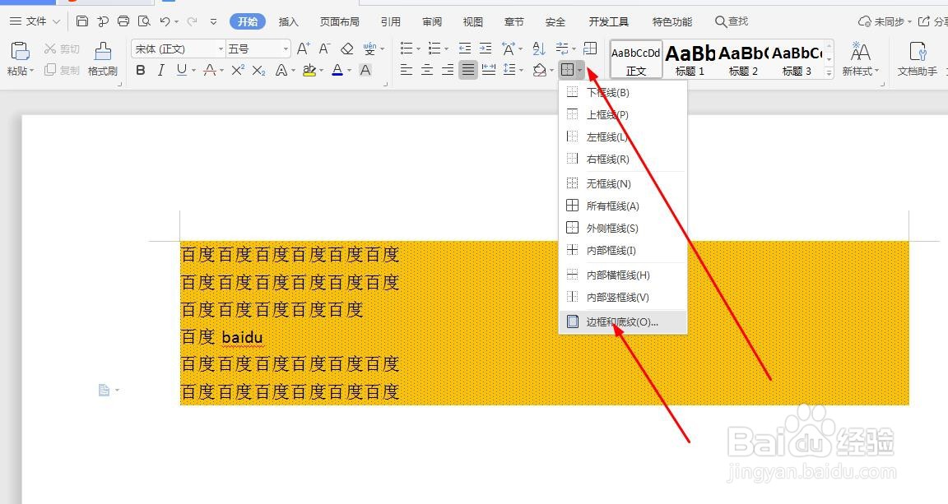This screenshot has width=948, height=504.
Task: Open the 新样式 button
Action: tap(860, 58)
